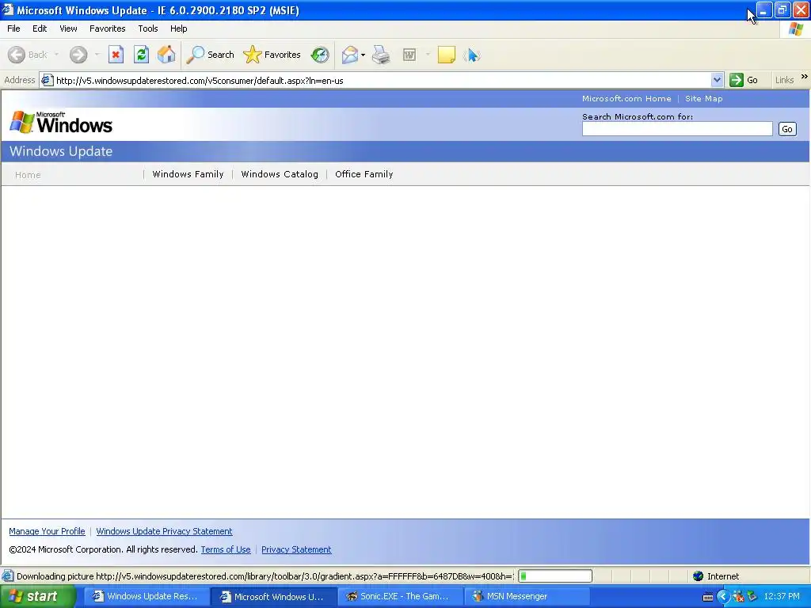Click the Search Microsoft.com input field
The width and height of the screenshot is (811, 608).
(x=677, y=129)
